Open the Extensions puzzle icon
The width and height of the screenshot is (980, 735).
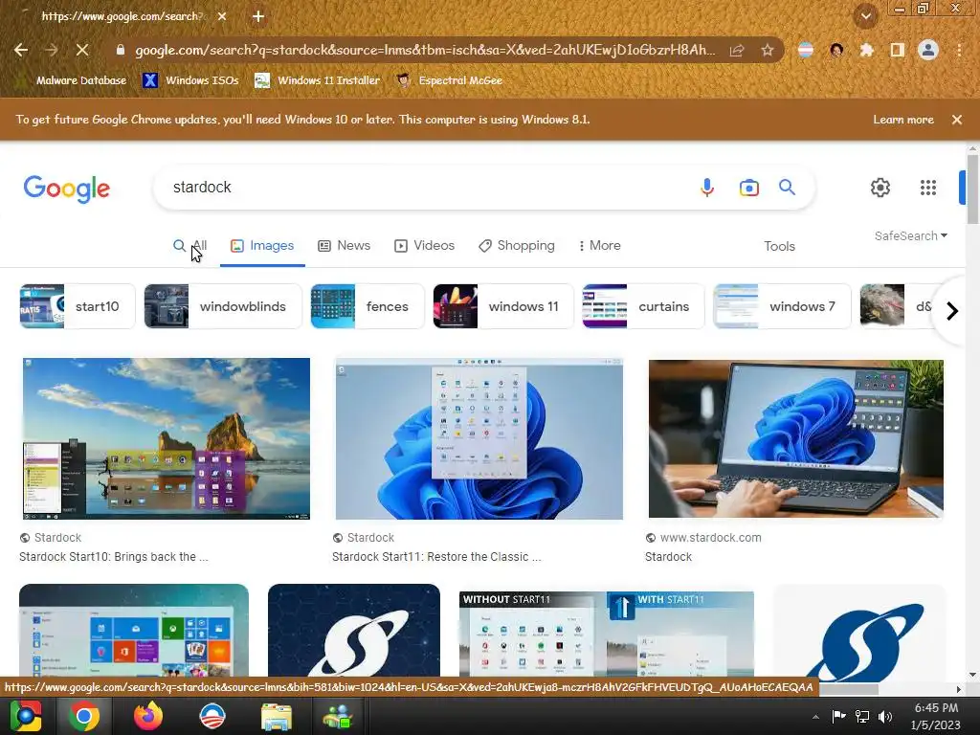click(867, 50)
